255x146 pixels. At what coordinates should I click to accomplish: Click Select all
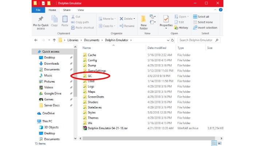pos(201,17)
